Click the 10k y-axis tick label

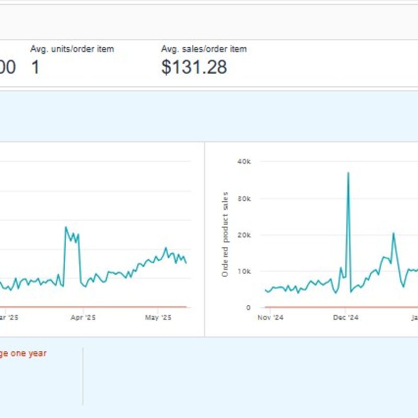click(x=244, y=272)
